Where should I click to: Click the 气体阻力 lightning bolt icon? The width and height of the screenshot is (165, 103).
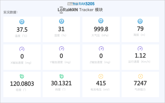click(x=141, y=76)
